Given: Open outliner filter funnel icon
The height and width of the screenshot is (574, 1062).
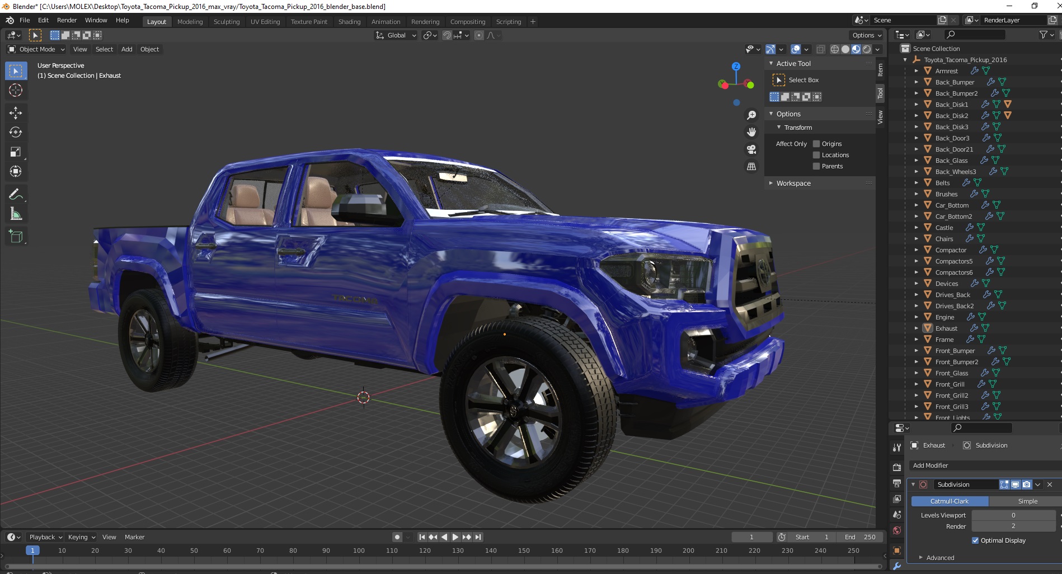Looking at the screenshot, I should point(1043,35).
